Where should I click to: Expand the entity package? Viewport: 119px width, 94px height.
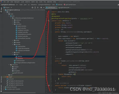tap(12, 41)
